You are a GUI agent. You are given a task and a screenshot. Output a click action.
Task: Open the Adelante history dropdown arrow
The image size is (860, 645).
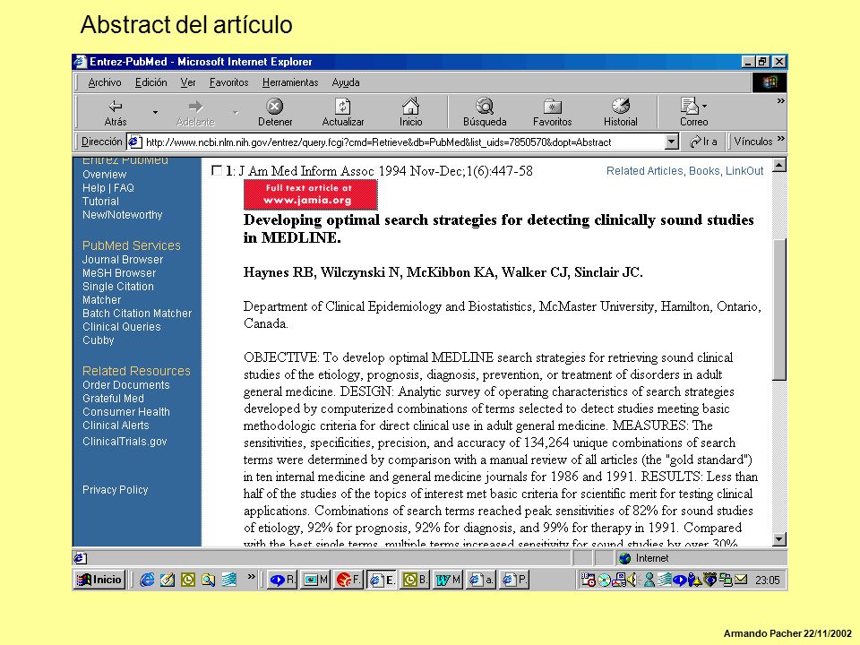(236, 113)
